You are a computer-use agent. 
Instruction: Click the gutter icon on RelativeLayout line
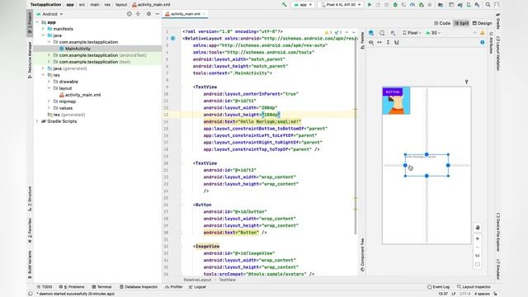click(173, 39)
